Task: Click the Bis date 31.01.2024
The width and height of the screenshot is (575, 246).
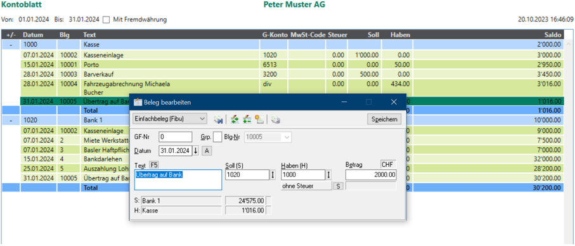Action: tap(84, 20)
